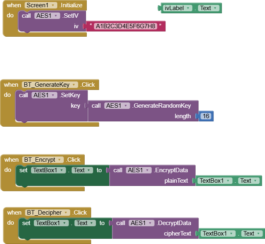This screenshot has width=265, height=244.
Task: Open AES1 dropdown in DecryptData block
Action: click(151, 223)
